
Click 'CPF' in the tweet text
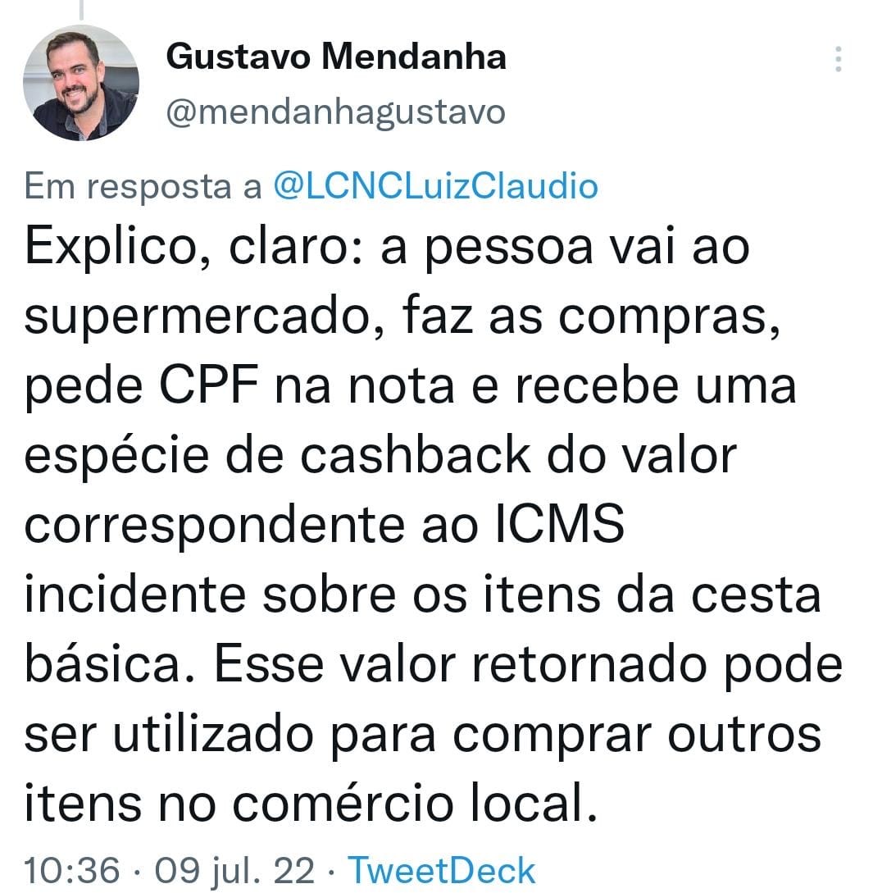point(209,385)
